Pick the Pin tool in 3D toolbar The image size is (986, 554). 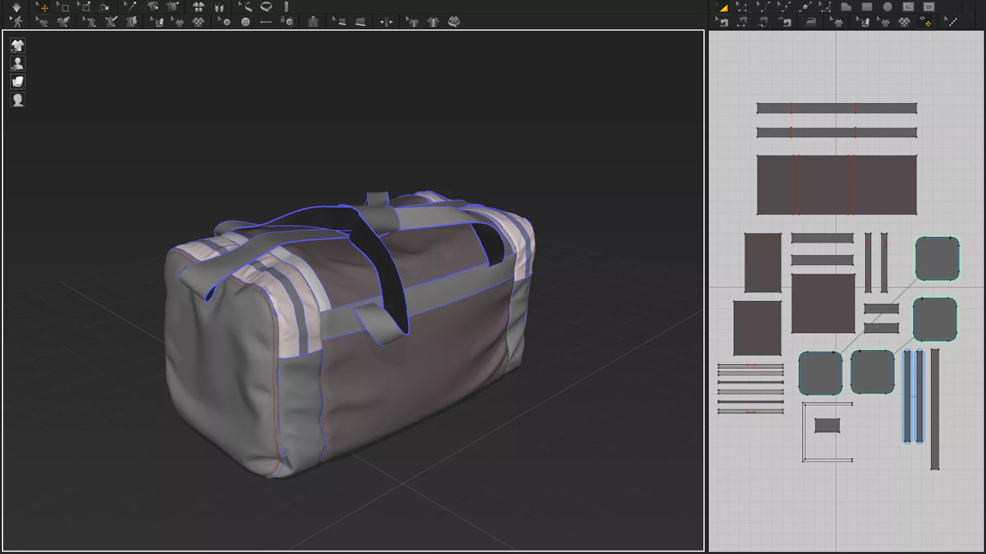point(131,7)
